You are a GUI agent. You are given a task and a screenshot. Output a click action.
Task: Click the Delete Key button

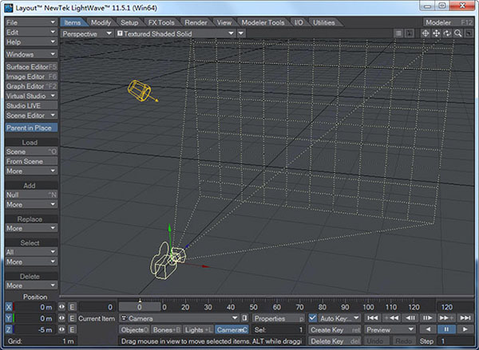click(x=335, y=341)
